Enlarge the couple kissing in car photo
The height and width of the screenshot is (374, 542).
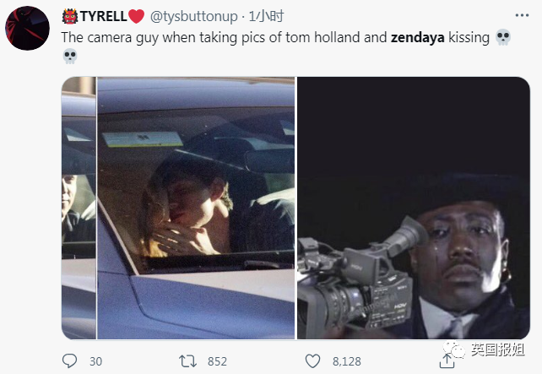pos(196,208)
